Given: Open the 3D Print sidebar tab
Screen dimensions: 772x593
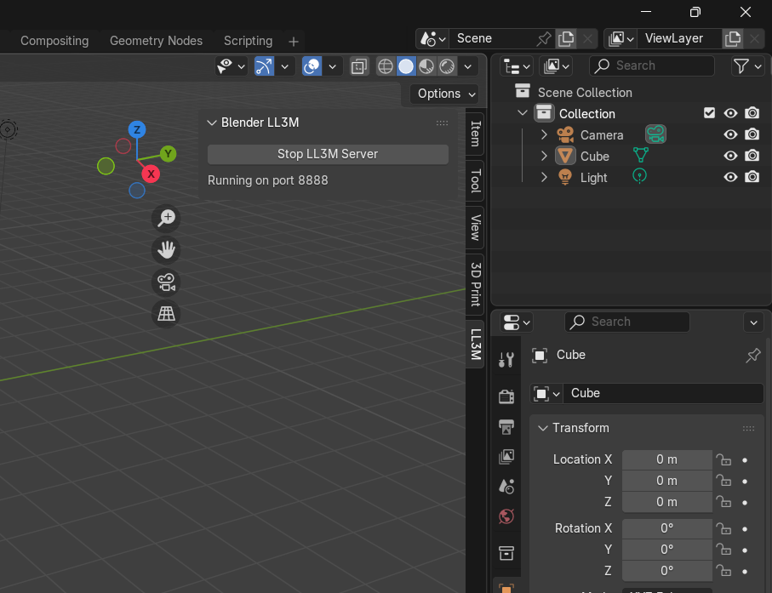Looking at the screenshot, I should pos(476,283).
